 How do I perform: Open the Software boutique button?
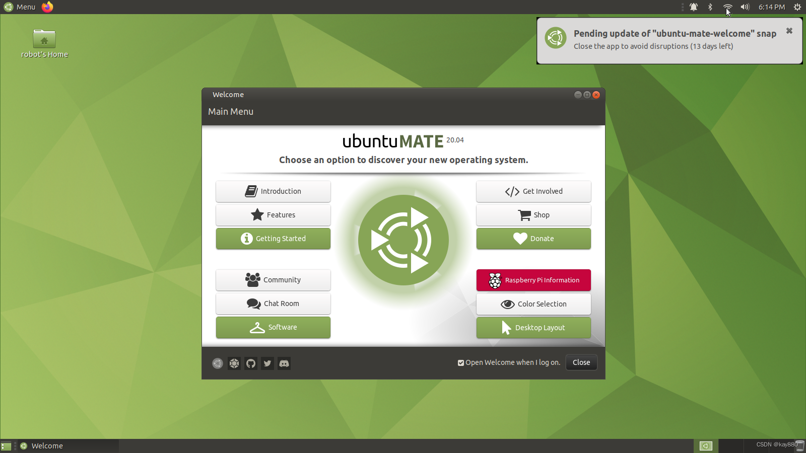pos(273,327)
